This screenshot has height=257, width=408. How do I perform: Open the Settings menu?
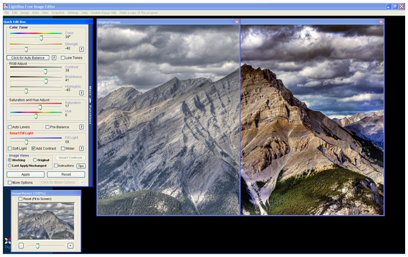[73, 13]
